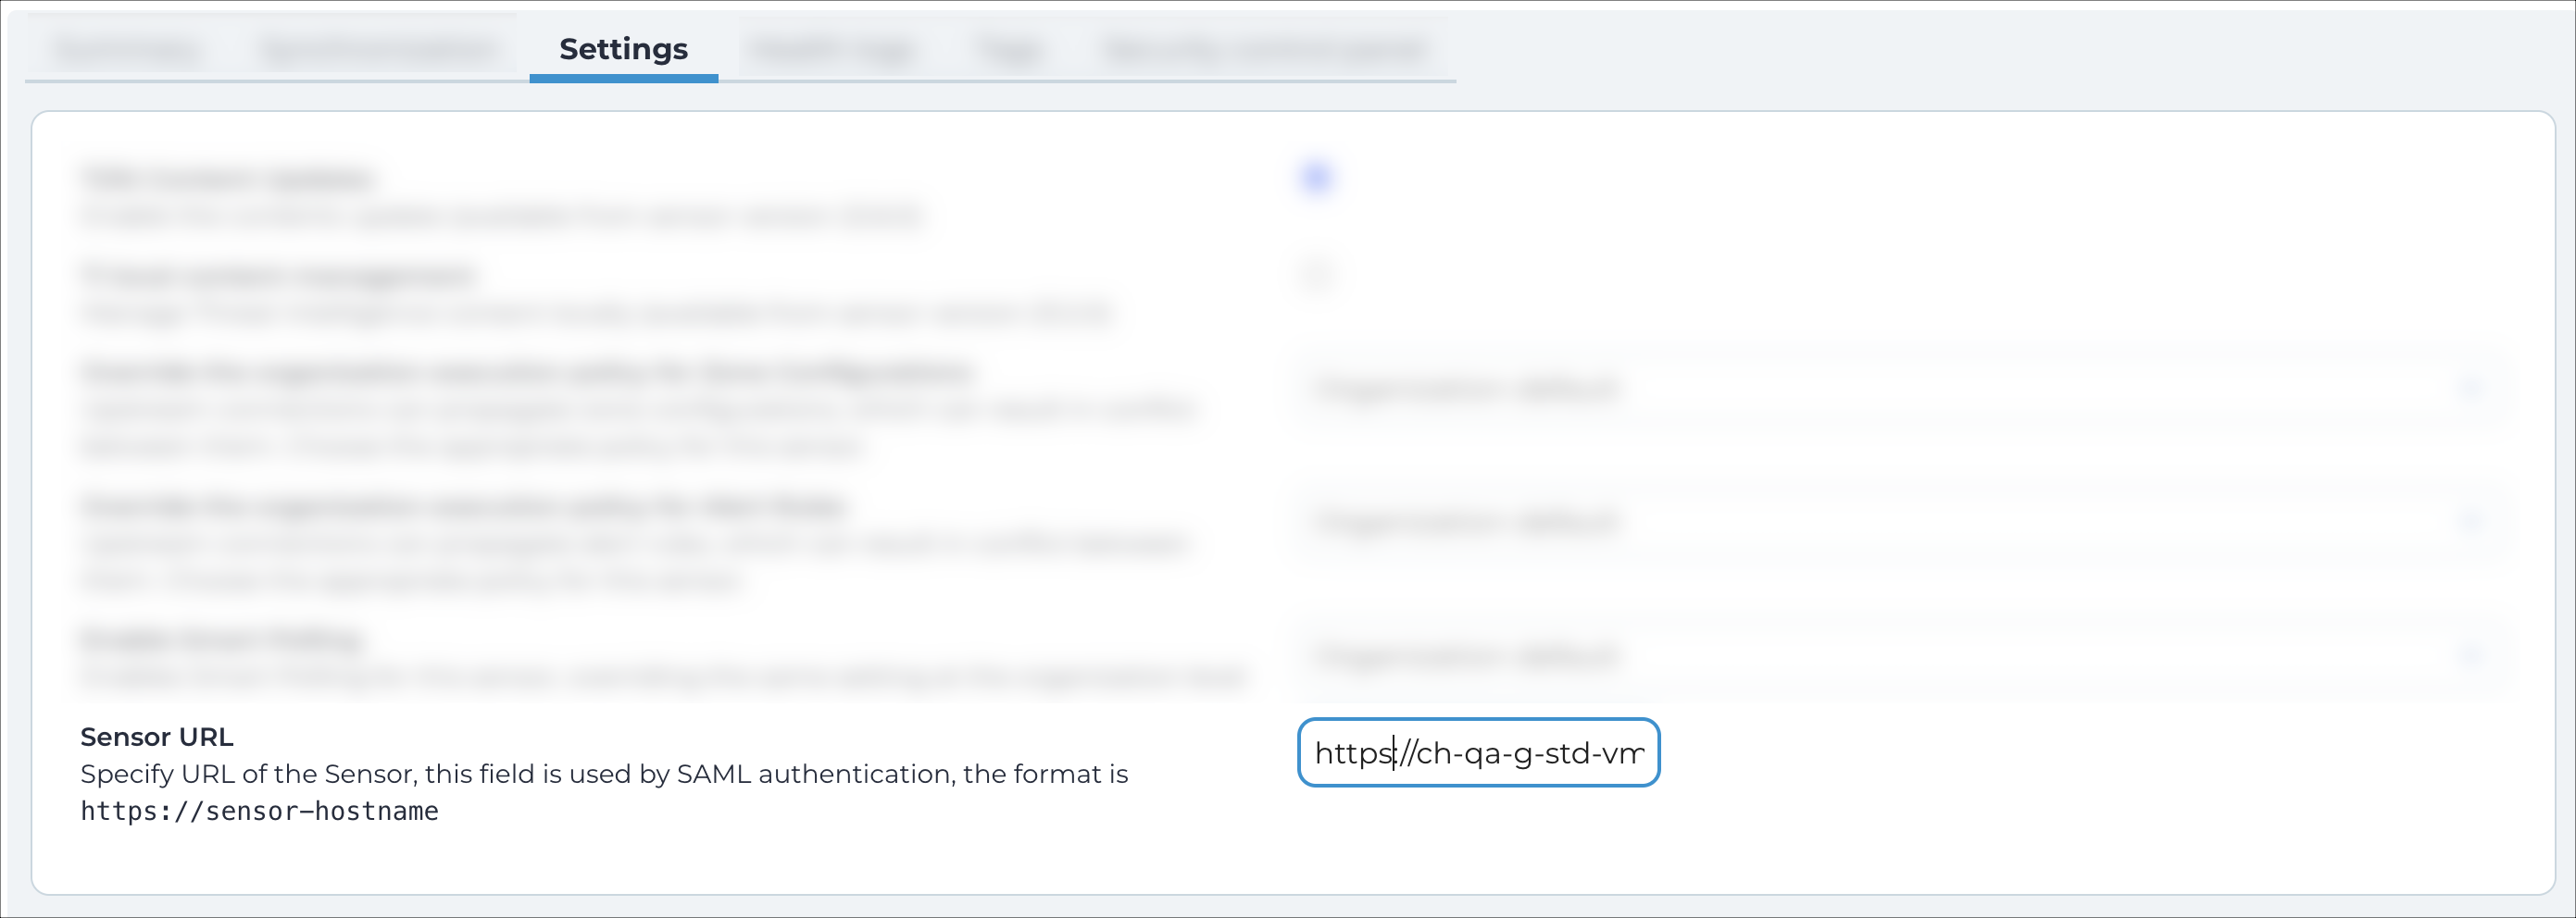
Task: Click the third setting row title
Action: [x=525, y=372]
